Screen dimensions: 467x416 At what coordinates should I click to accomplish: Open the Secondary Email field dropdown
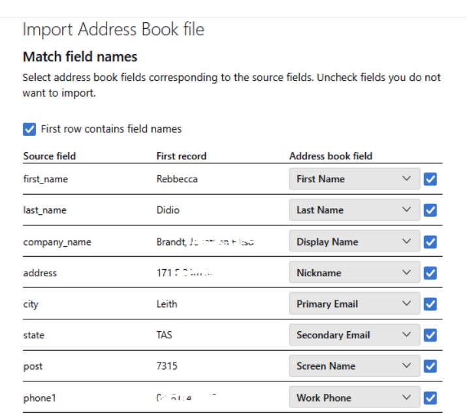click(x=354, y=335)
